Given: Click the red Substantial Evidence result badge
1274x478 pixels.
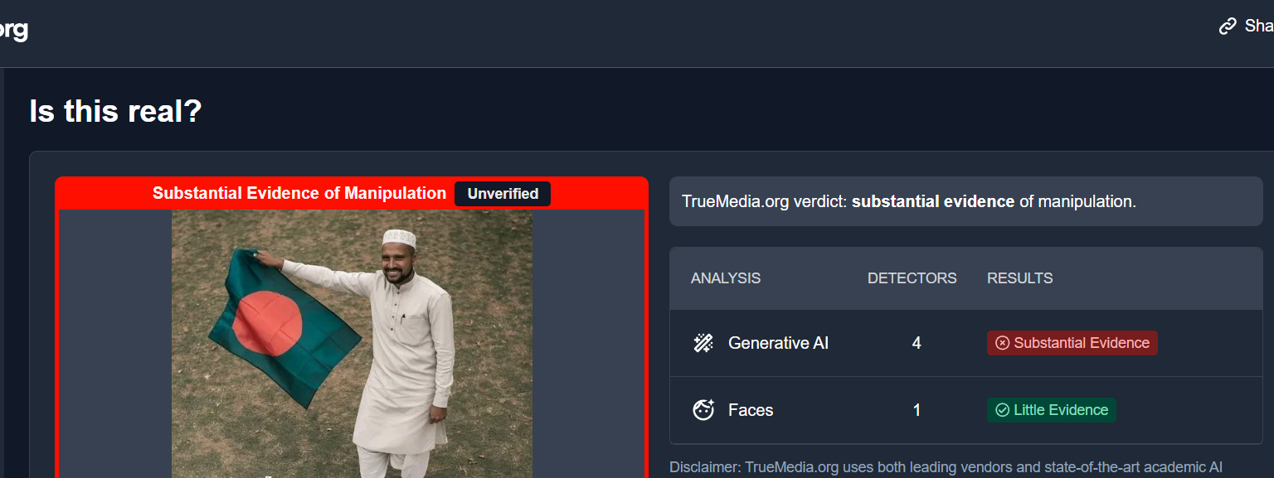Looking at the screenshot, I should pyautogui.click(x=1072, y=343).
